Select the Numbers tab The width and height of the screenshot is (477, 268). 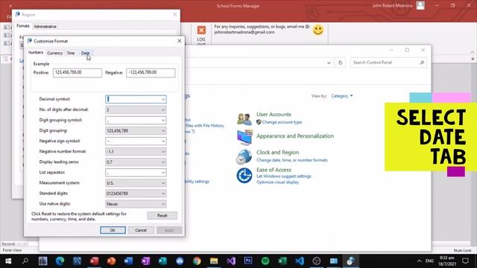point(36,52)
